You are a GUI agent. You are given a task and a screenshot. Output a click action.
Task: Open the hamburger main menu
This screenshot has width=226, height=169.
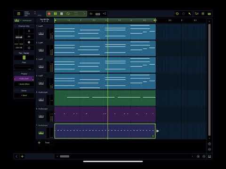18,14
